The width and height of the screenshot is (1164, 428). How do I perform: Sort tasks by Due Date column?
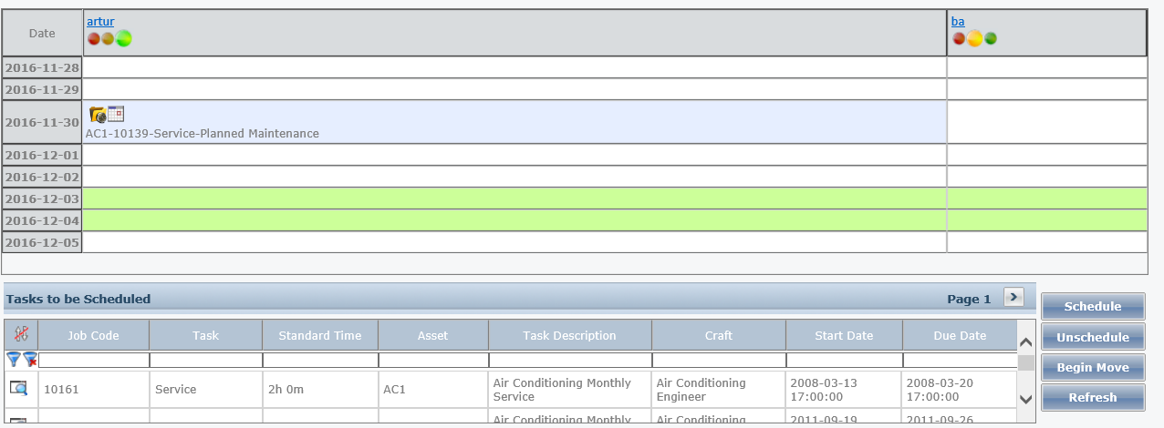point(959,335)
